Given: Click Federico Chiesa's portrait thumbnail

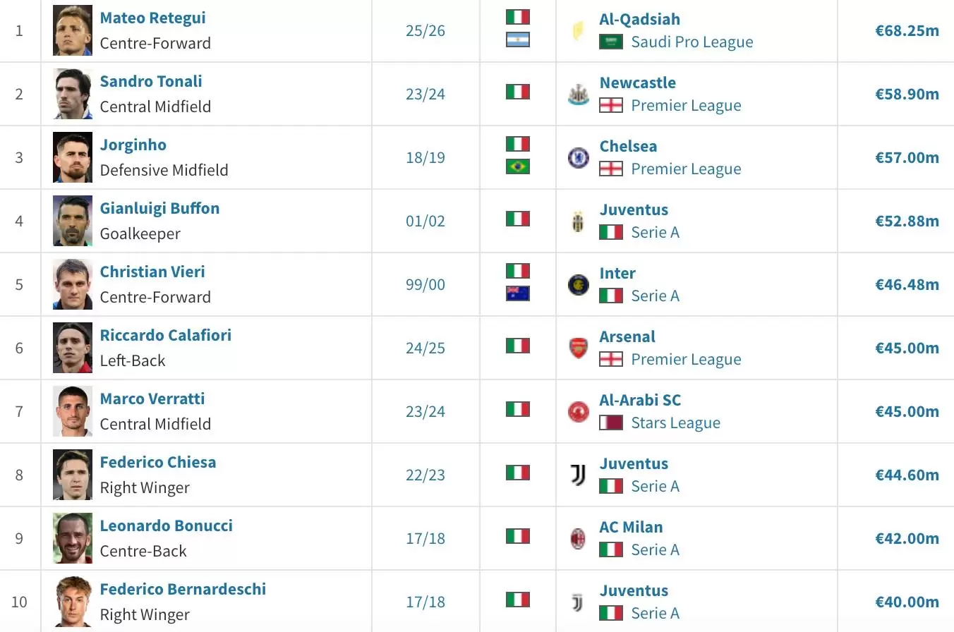Looking at the screenshot, I should tap(73, 475).
